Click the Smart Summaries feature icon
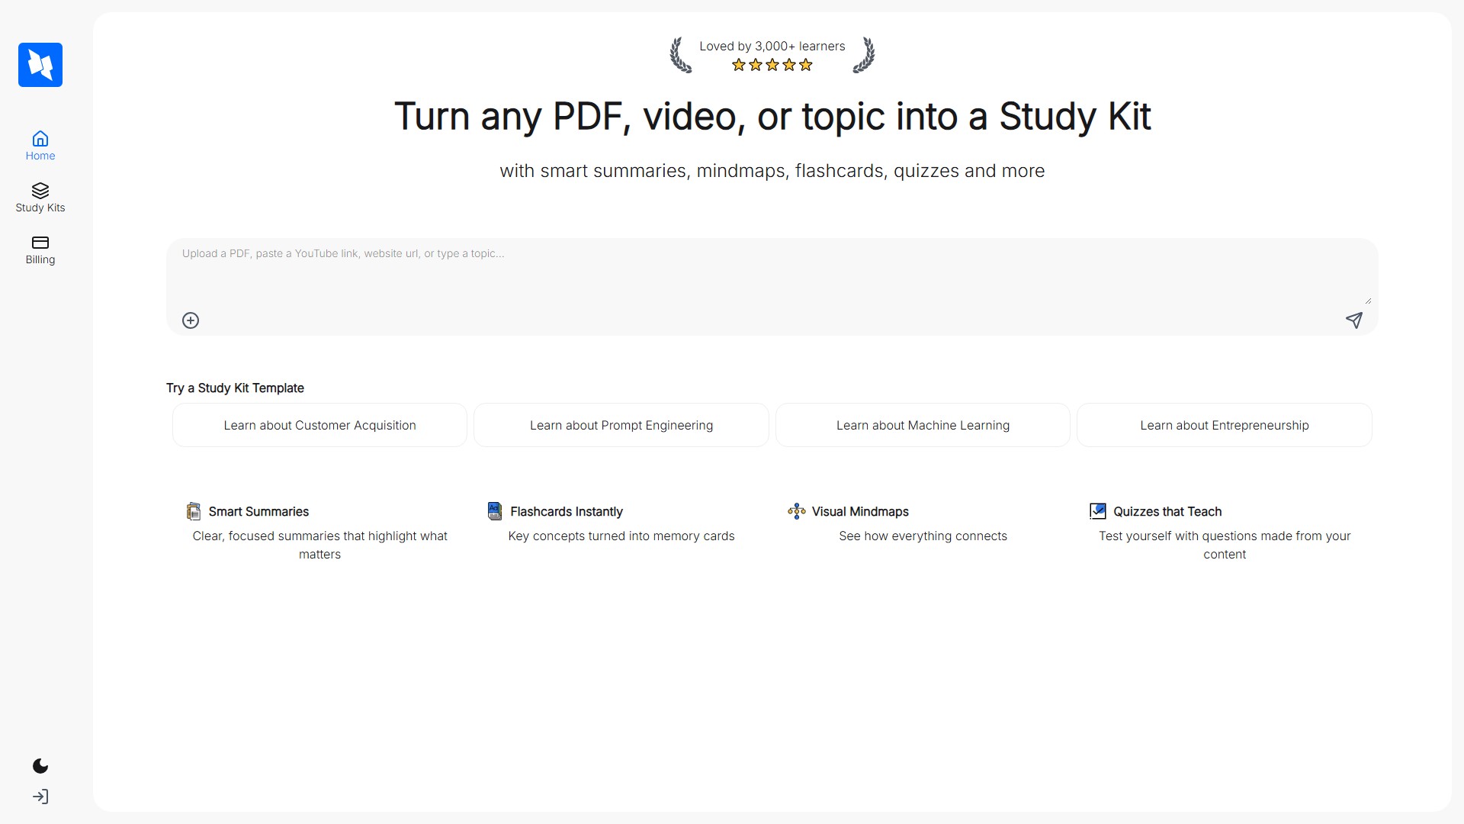 194,511
